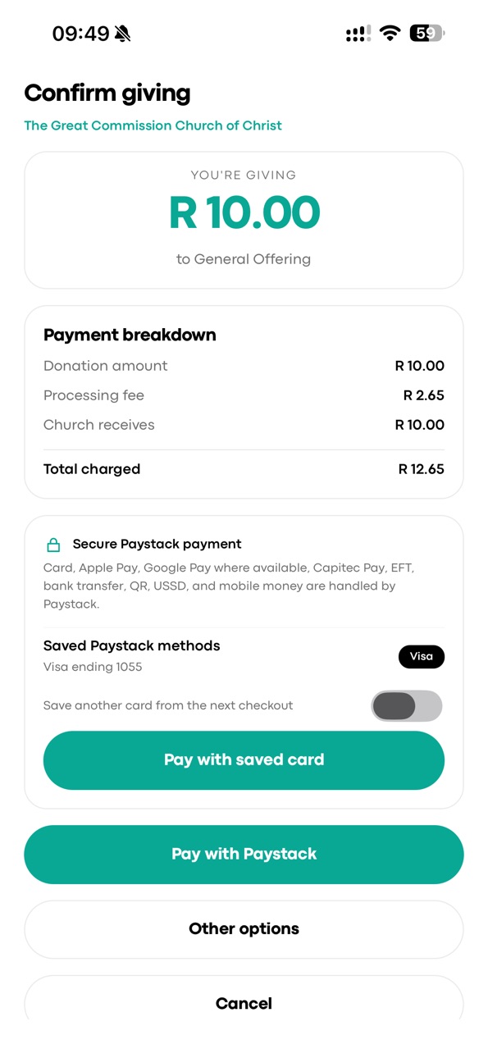Viewport: 488px width, 1058px height.
Task: Select the Total charged row
Action: (244, 469)
